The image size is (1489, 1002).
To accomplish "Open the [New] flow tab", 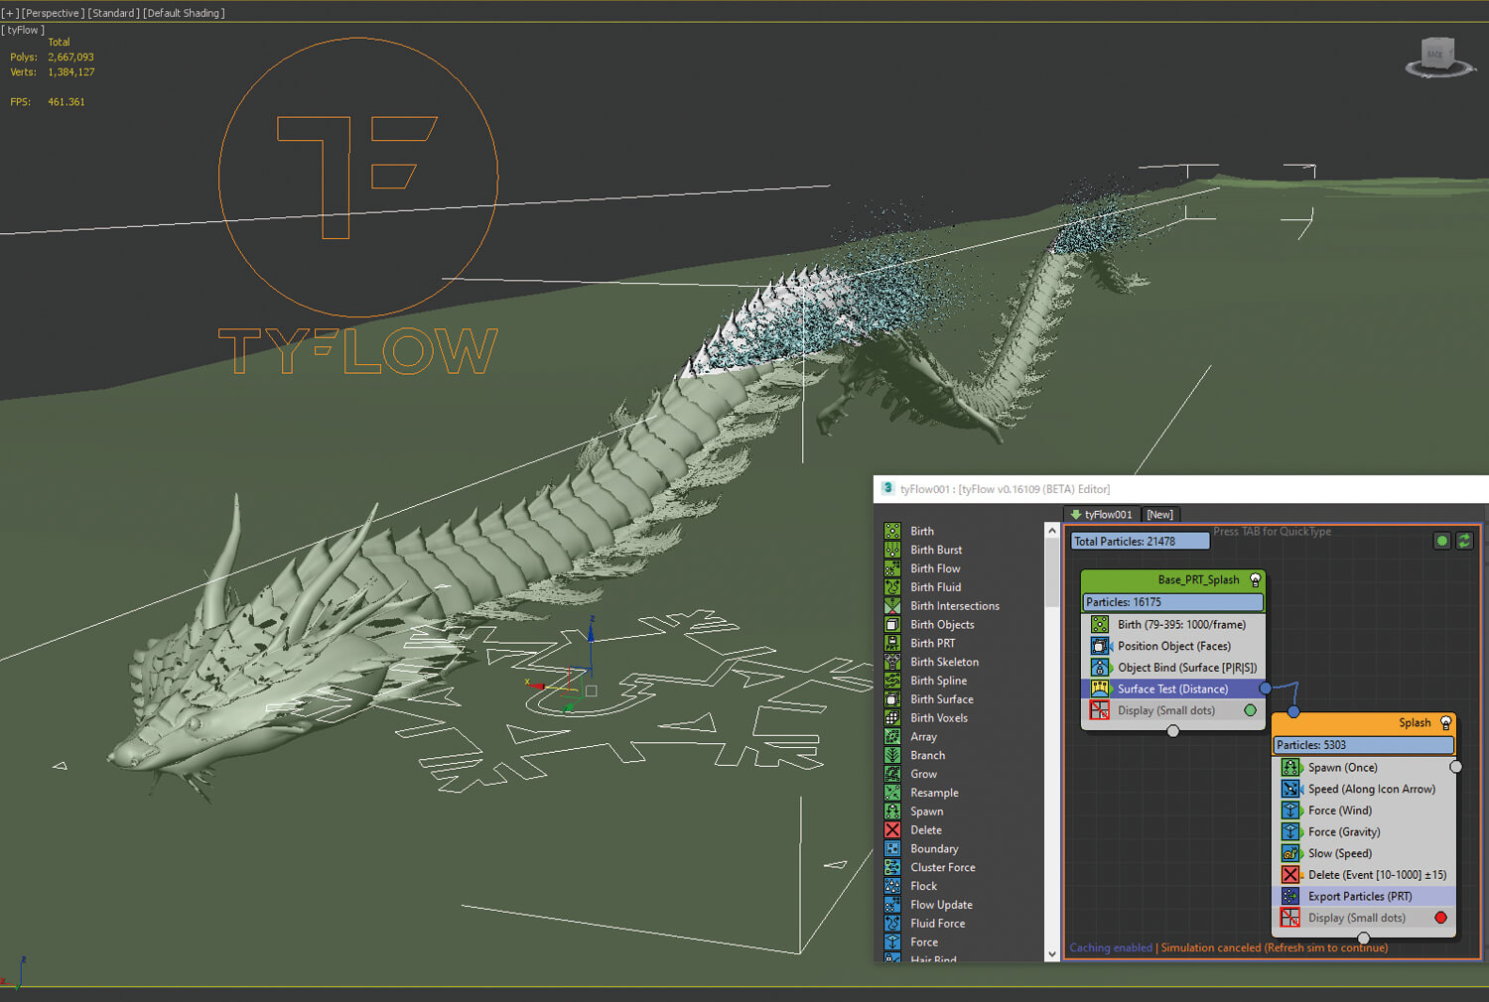I will (1159, 515).
